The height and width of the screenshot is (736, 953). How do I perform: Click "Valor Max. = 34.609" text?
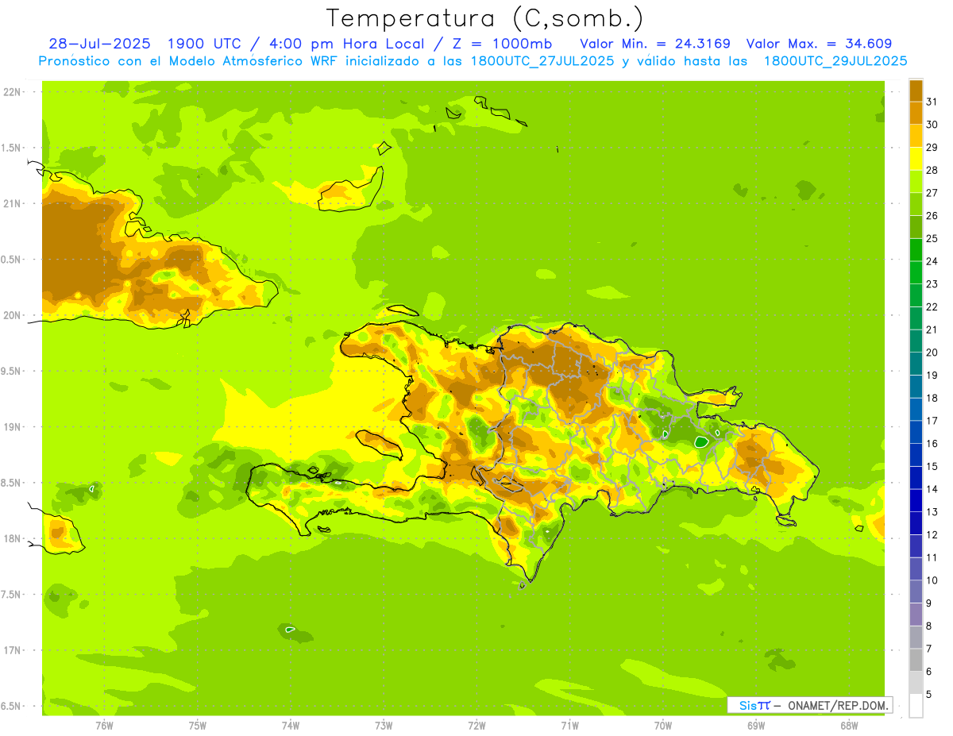[819, 44]
